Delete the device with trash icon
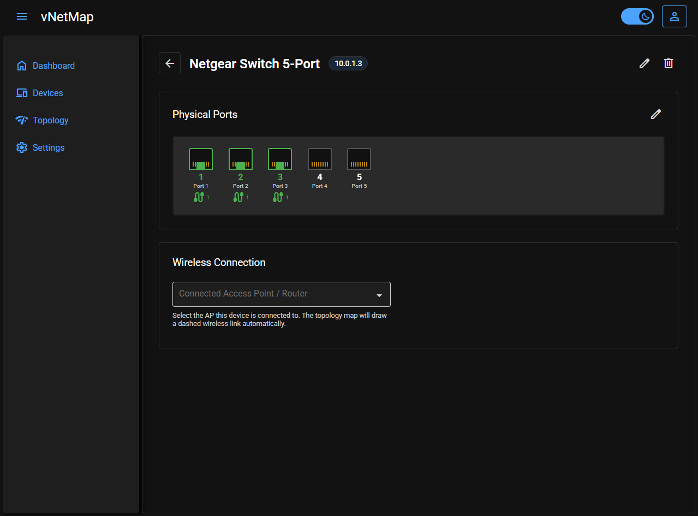The image size is (698, 516). 669,63
